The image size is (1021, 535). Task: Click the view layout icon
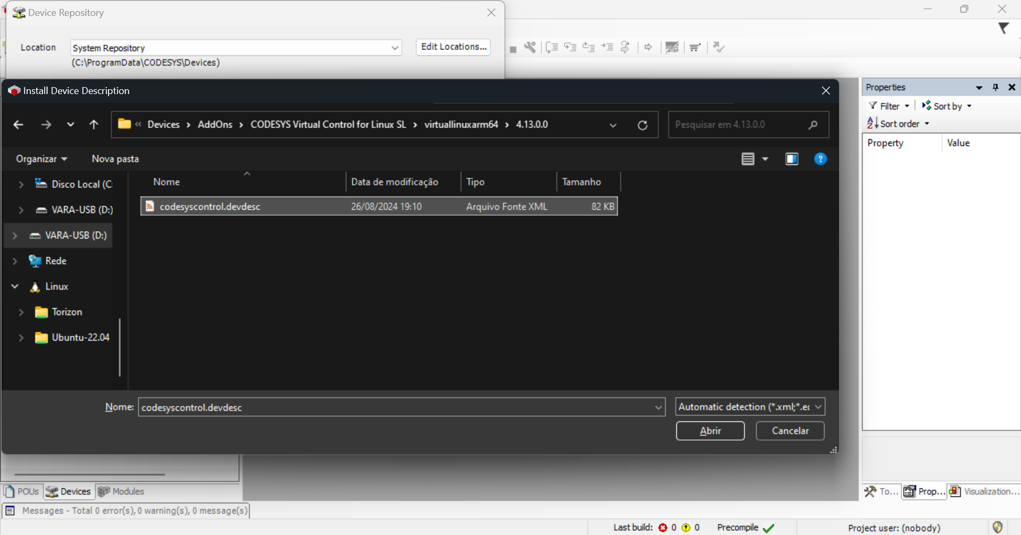point(748,159)
